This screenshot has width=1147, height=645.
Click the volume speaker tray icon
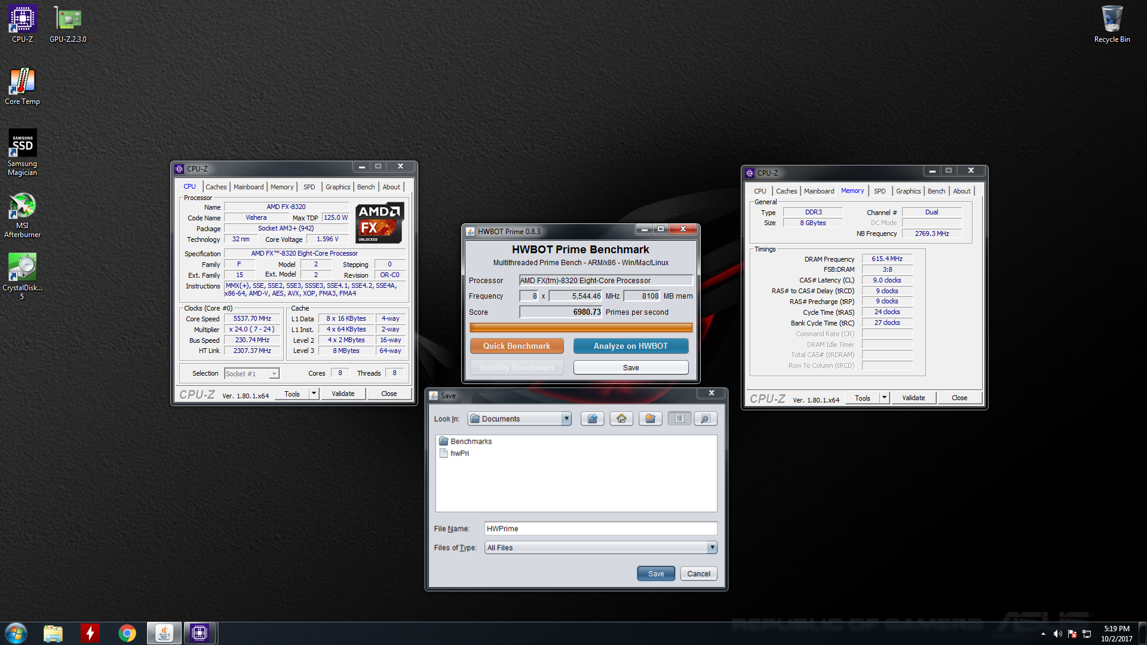pyautogui.click(x=1058, y=634)
